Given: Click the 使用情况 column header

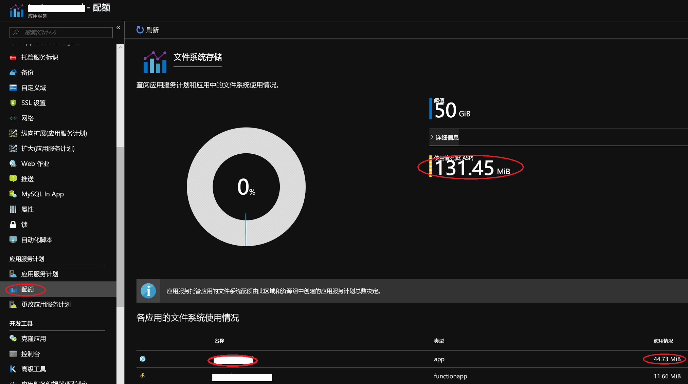Looking at the screenshot, I should (x=663, y=341).
